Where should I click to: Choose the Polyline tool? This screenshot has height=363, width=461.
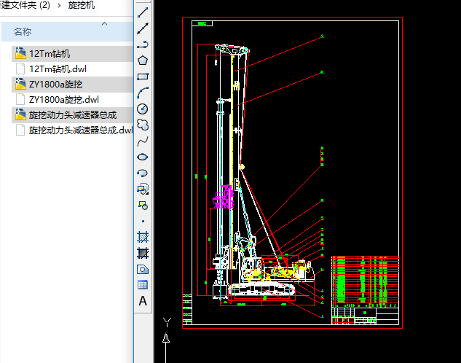point(143,45)
